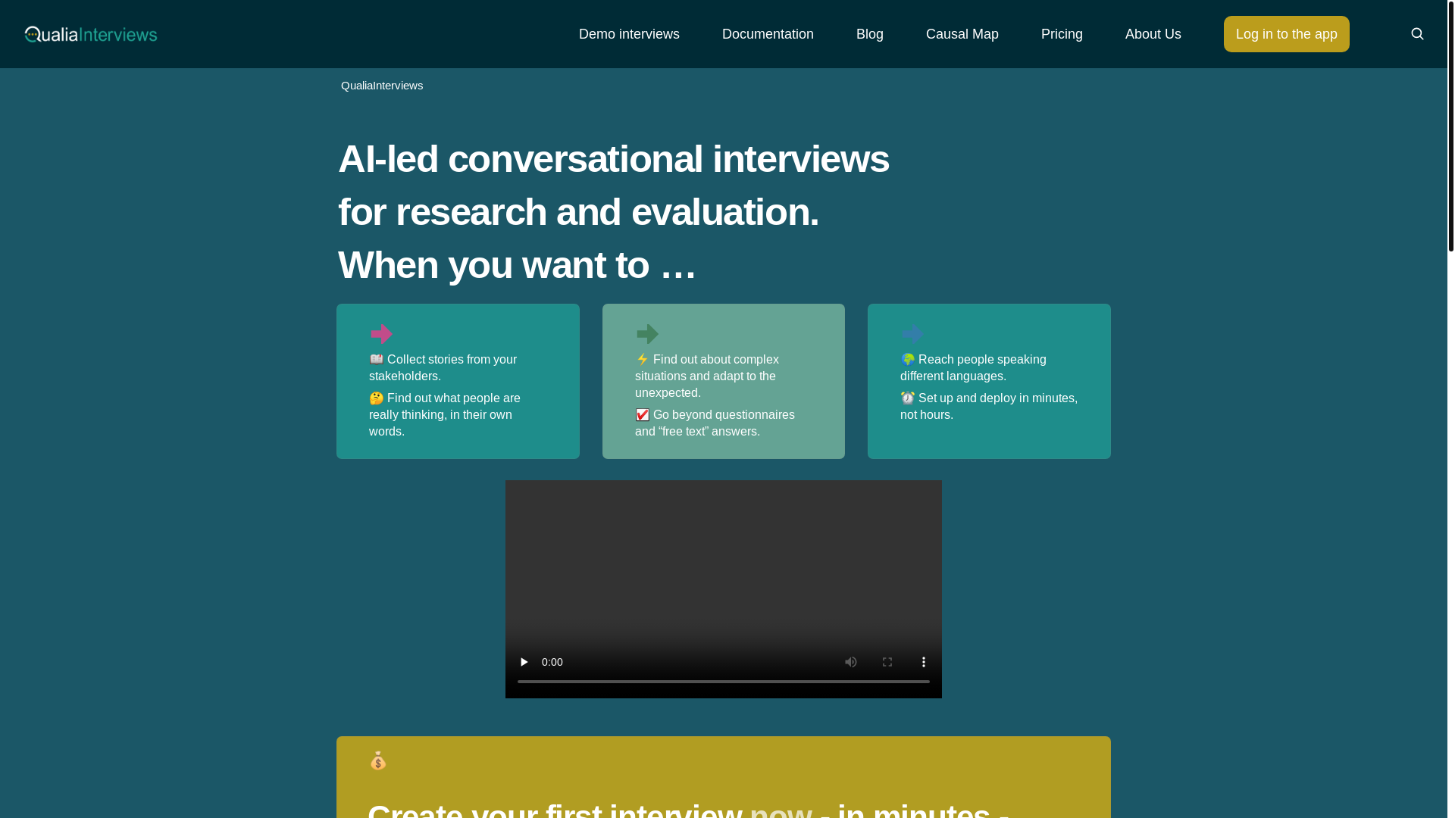Click 'Find out what people are really thinking' text
This screenshot has height=818, width=1455.
[445, 415]
